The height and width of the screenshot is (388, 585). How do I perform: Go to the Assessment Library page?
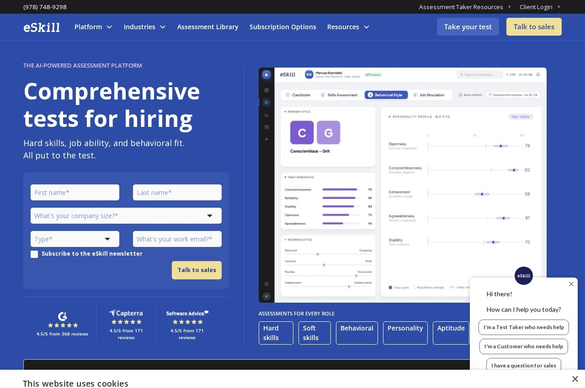(x=208, y=27)
